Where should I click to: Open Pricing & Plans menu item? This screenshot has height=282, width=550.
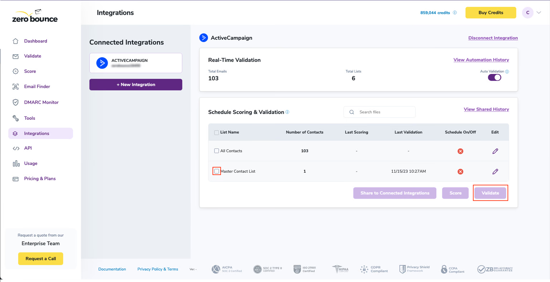point(40,179)
